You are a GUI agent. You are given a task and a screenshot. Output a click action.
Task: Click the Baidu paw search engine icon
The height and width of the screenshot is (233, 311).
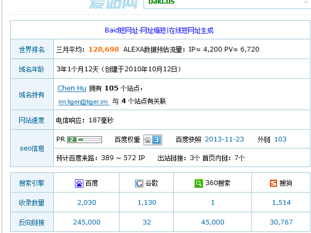coord(79,184)
